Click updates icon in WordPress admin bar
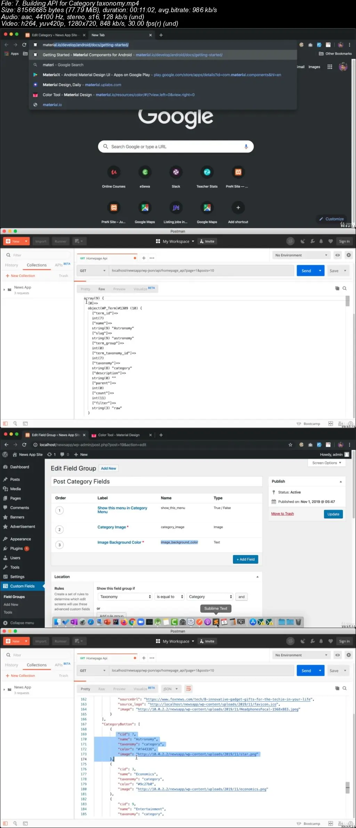 point(49,455)
